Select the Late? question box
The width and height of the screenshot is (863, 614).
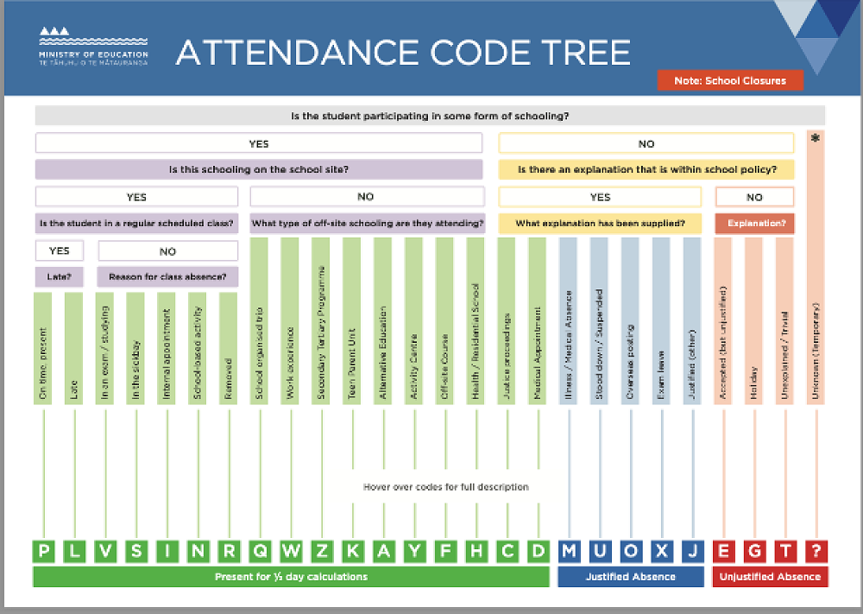(59, 277)
